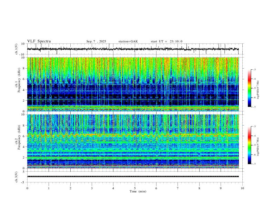Click the 'Time (min)' axis label
This screenshot has width=273, height=211.
coord(138,191)
